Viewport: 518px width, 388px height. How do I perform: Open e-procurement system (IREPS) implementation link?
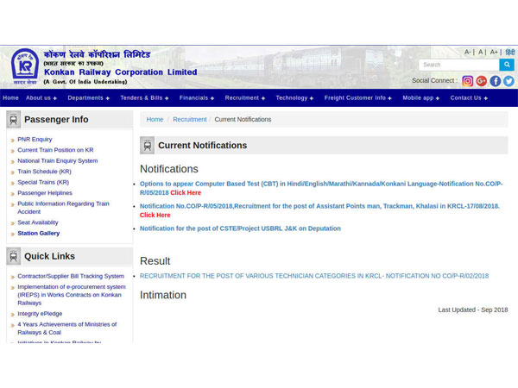click(x=72, y=295)
